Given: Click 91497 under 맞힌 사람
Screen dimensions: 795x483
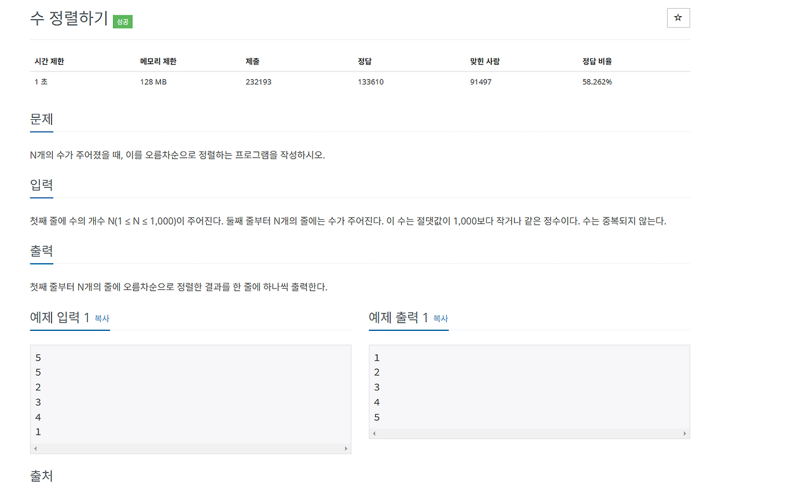Looking at the screenshot, I should click(482, 81).
